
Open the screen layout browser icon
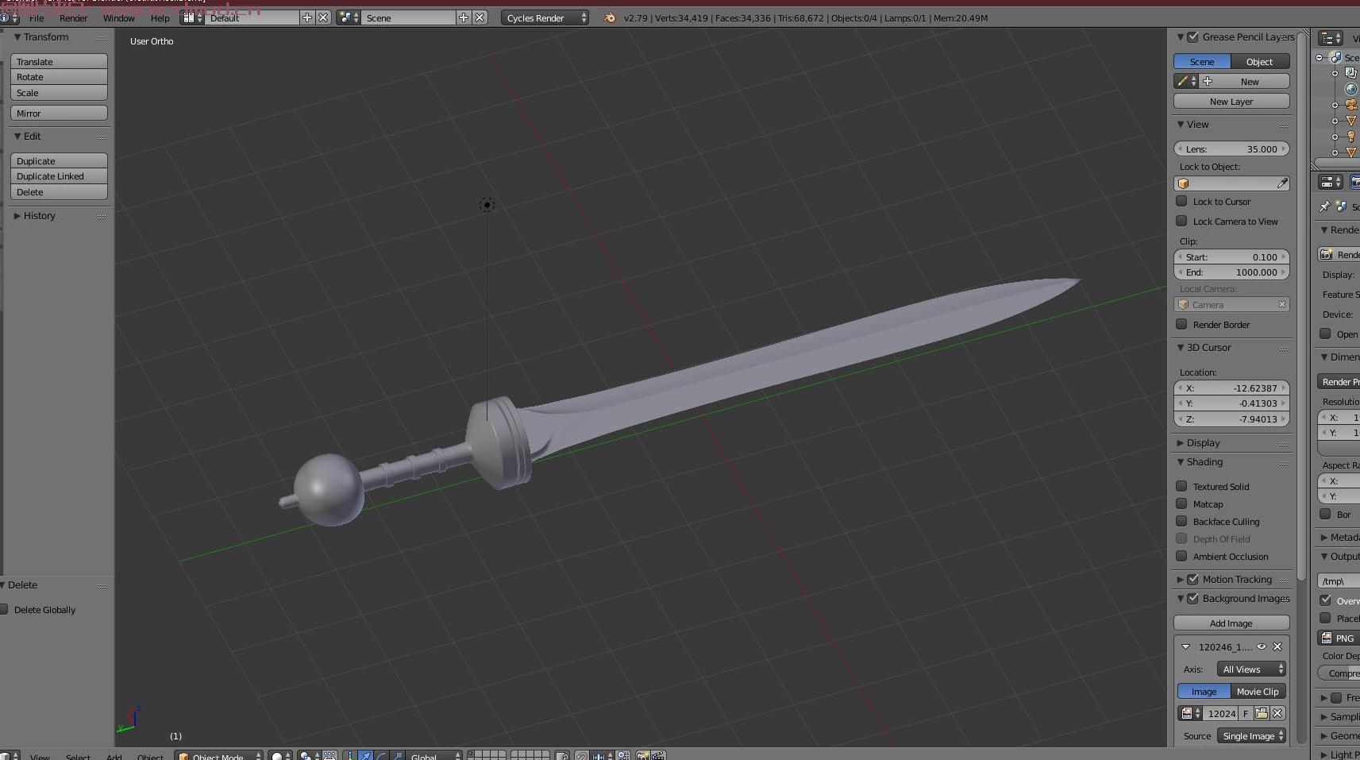(191, 17)
